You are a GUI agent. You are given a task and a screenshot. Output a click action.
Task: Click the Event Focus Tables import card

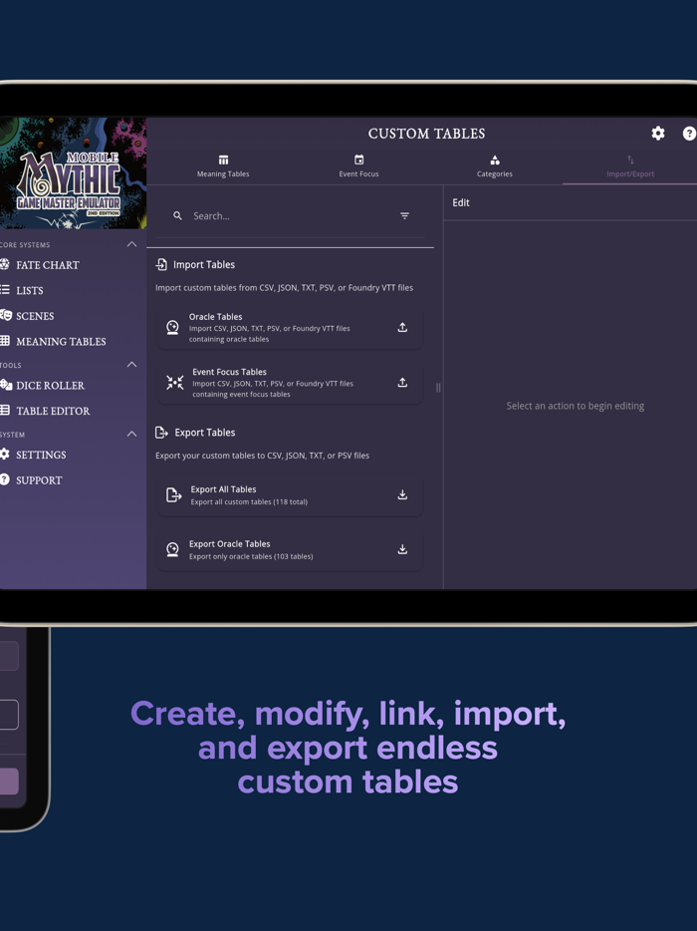pyautogui.click(x=290, y=383)
